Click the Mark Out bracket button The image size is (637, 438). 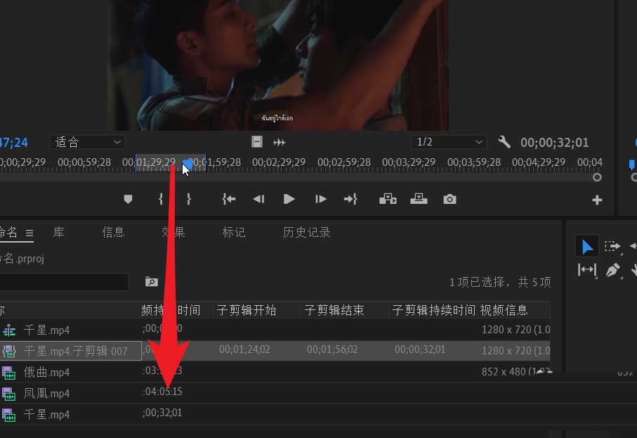coord(188,199)
